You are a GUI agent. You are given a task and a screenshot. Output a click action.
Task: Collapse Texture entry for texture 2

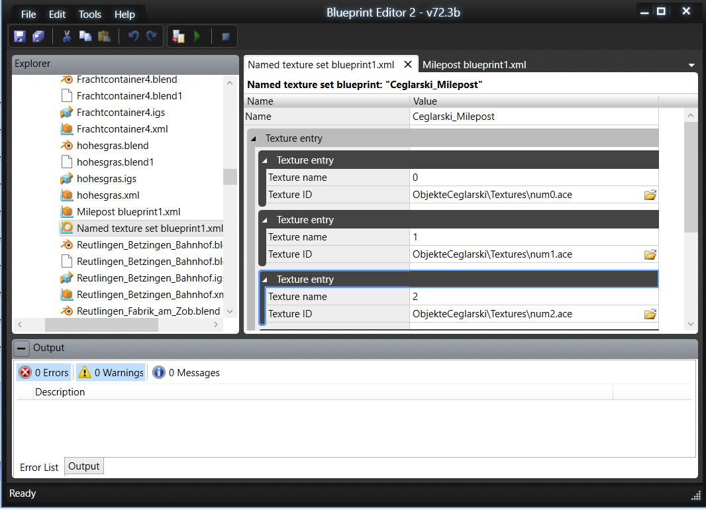click(265, 280)
